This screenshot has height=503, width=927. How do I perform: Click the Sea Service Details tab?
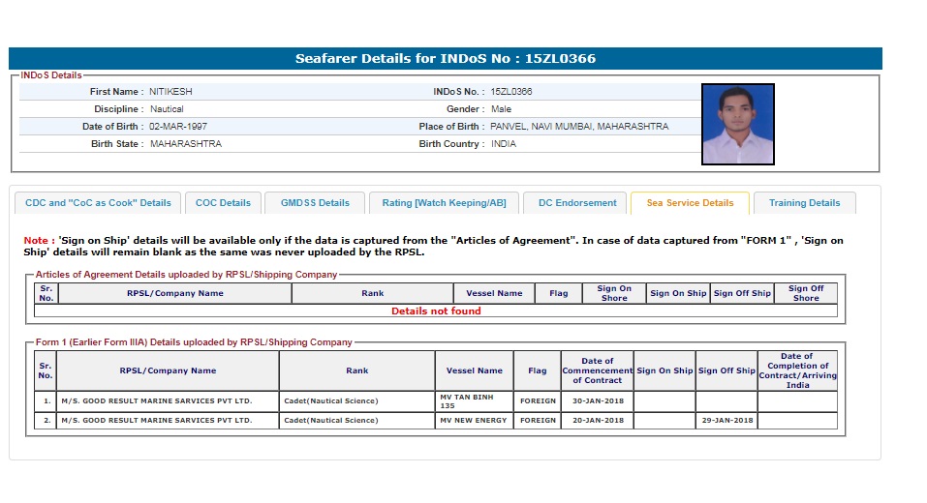pos(690,203)
